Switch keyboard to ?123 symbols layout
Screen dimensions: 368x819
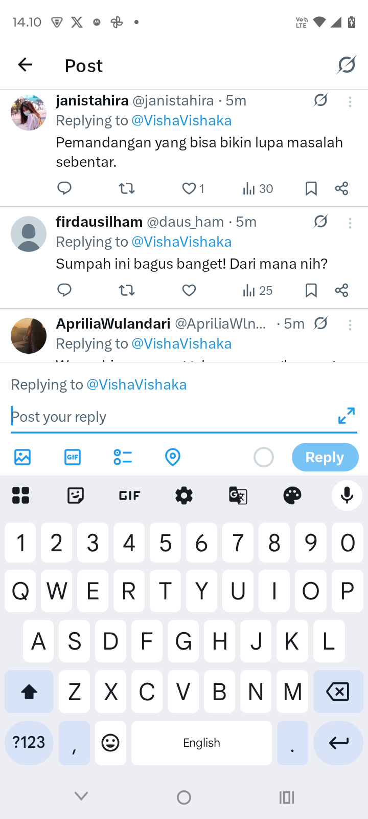(29, 742)
